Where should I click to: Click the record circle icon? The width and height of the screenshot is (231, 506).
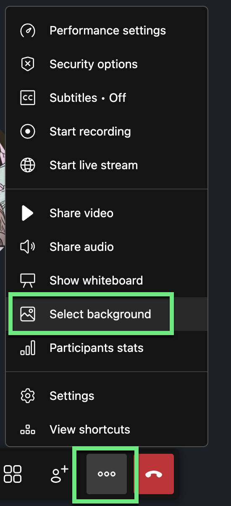[28, 132]
